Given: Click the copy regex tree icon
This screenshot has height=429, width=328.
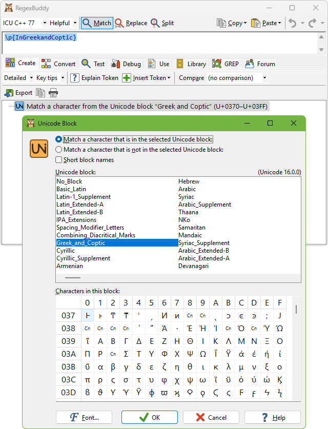Looking at the screenshot, I should point(40,93).
